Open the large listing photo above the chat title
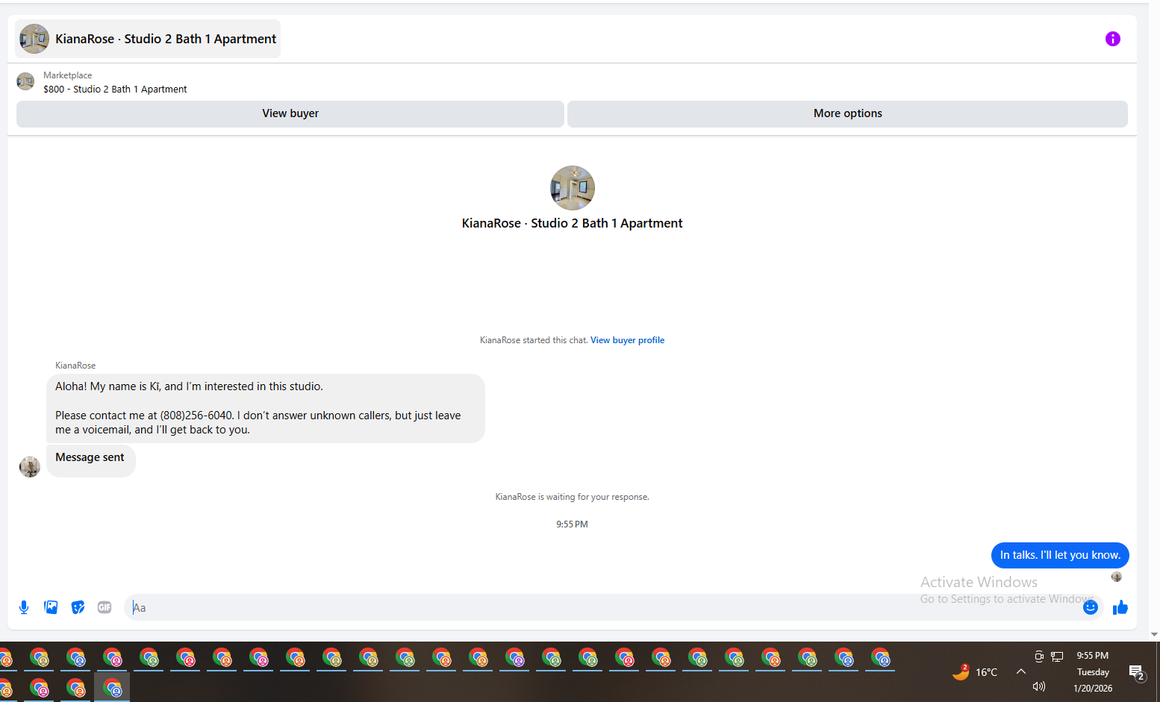 tap(573, 188)
